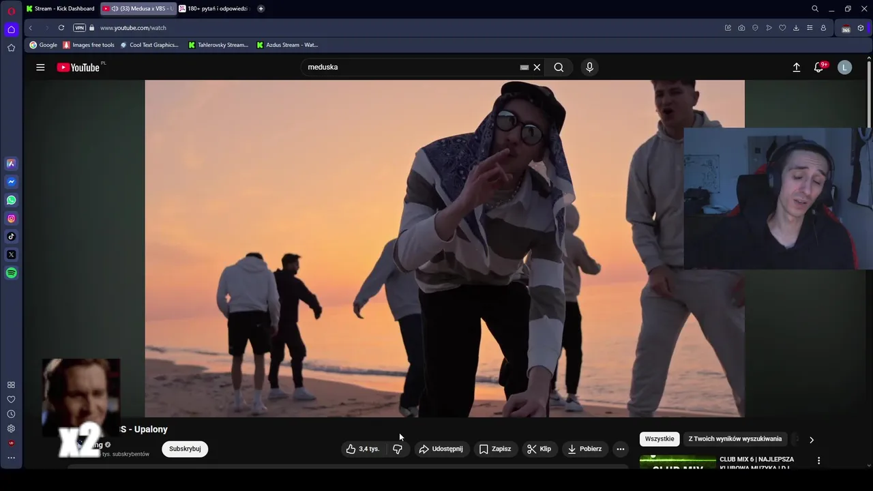Open Easy Setup sliders icon

[x=810, y=28]
